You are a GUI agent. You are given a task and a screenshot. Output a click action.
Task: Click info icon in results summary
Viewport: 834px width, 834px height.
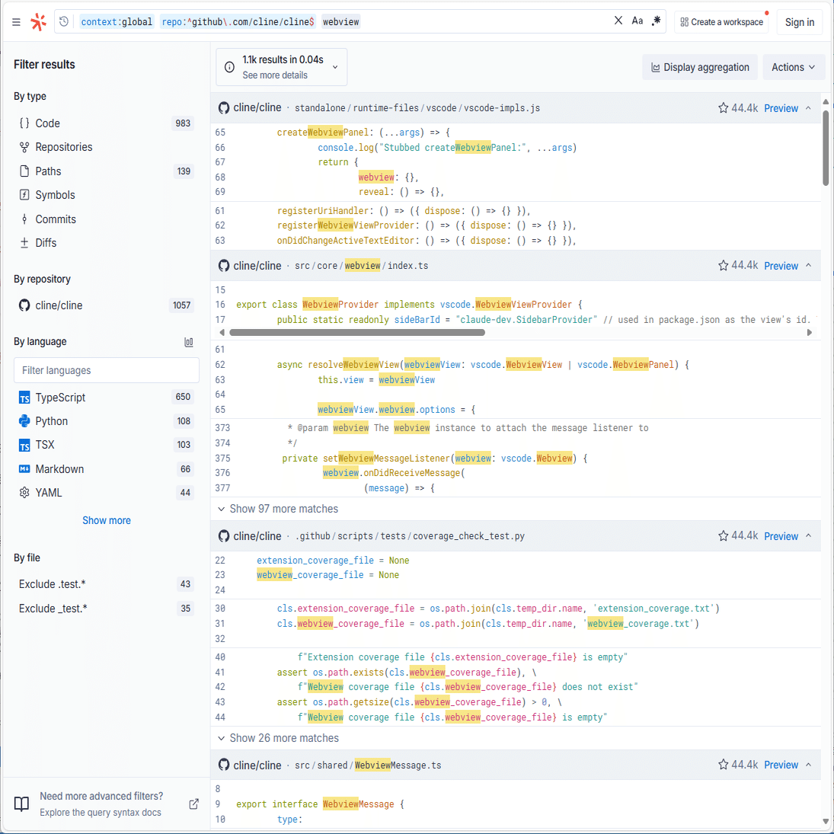click(x=229, y=67)
